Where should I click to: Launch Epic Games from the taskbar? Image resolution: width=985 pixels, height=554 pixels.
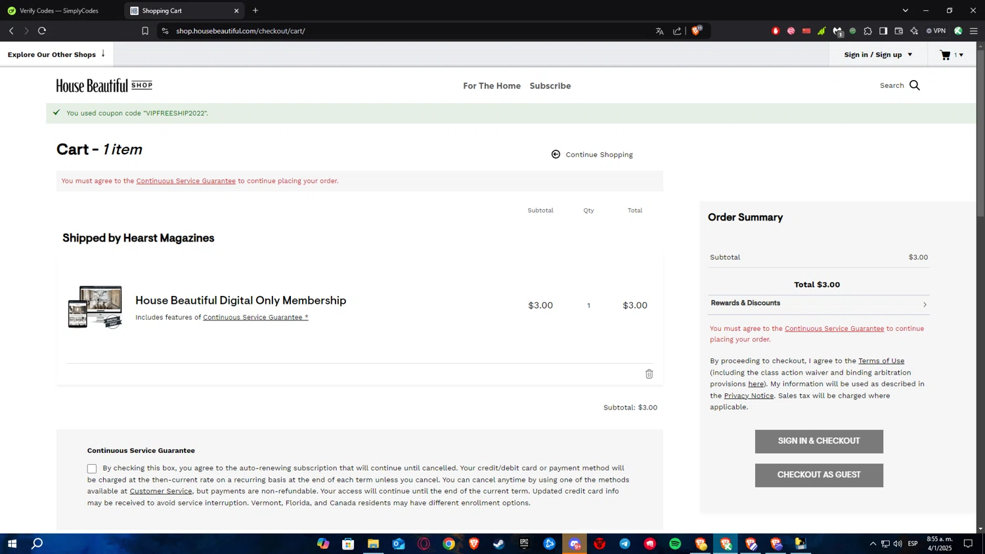pos(524,543)
